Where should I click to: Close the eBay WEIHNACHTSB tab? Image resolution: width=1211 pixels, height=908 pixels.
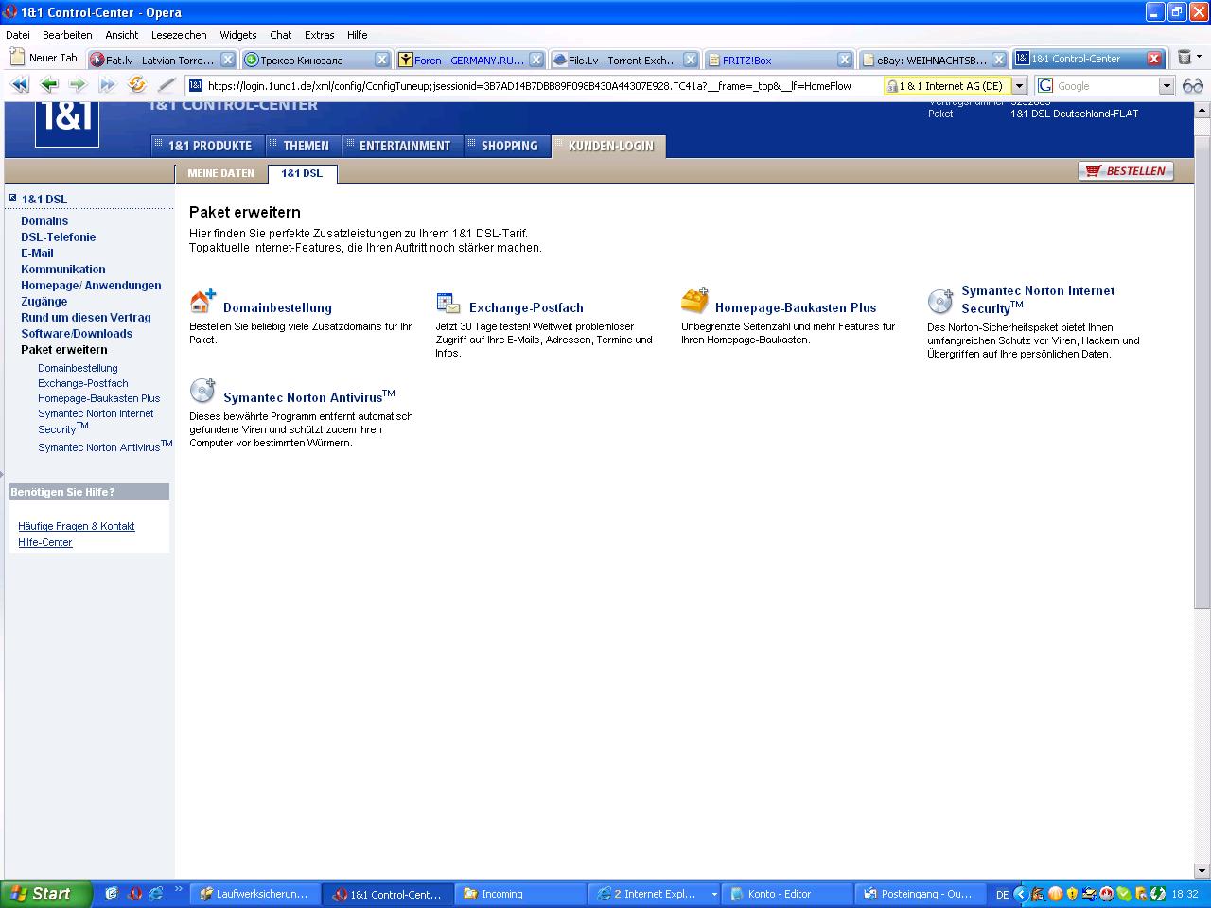999,60
